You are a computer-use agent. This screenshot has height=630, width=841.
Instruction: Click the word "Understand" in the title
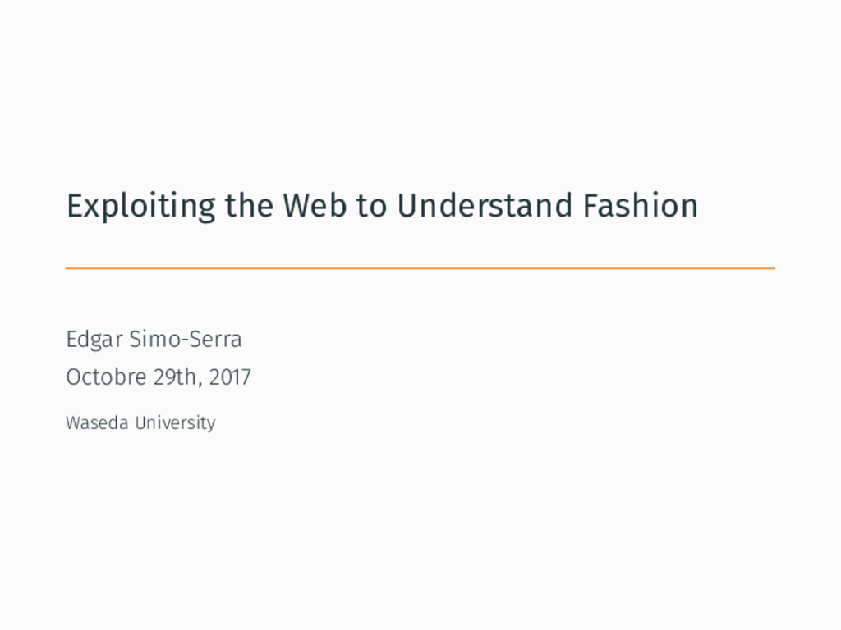click(485, 205)
